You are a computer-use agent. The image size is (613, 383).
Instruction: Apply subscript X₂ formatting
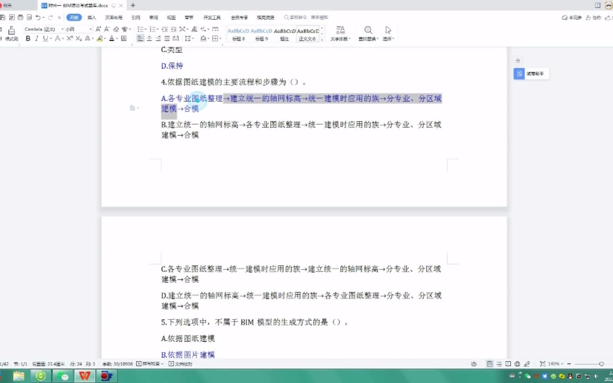(x=79, y=38)
